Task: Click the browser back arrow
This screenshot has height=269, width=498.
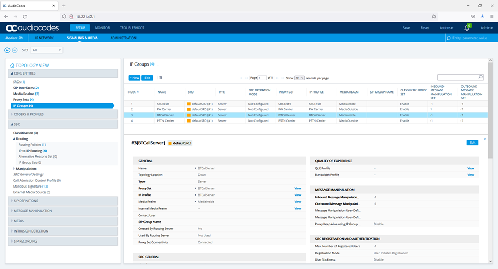Action: click(x=6, y=16)
